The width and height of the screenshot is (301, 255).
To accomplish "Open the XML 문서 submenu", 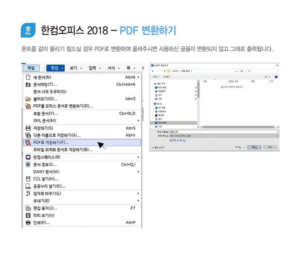I will coord(82,121).
